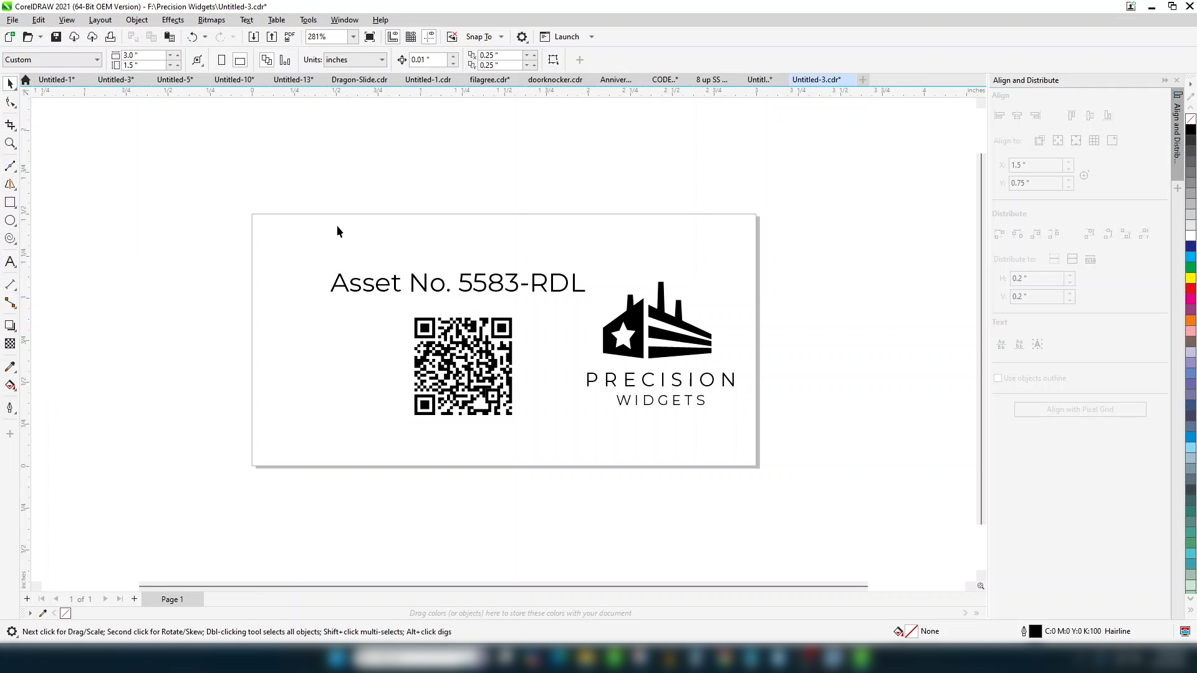The height and width of the screenshot is (673, 1197).
Task: Select the Rectangle tool
Action: pyautogui.click(x=10, y=203)
